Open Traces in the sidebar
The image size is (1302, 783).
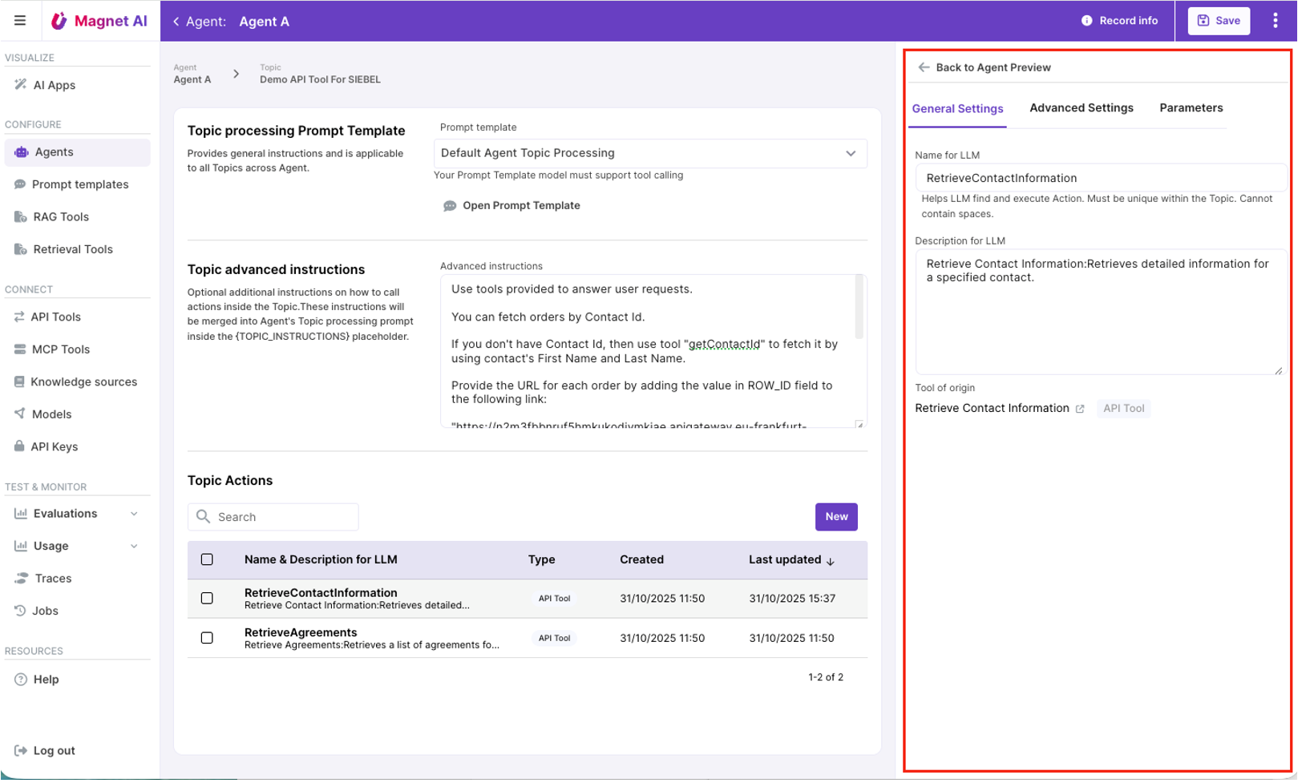click(x=53, y=580)
